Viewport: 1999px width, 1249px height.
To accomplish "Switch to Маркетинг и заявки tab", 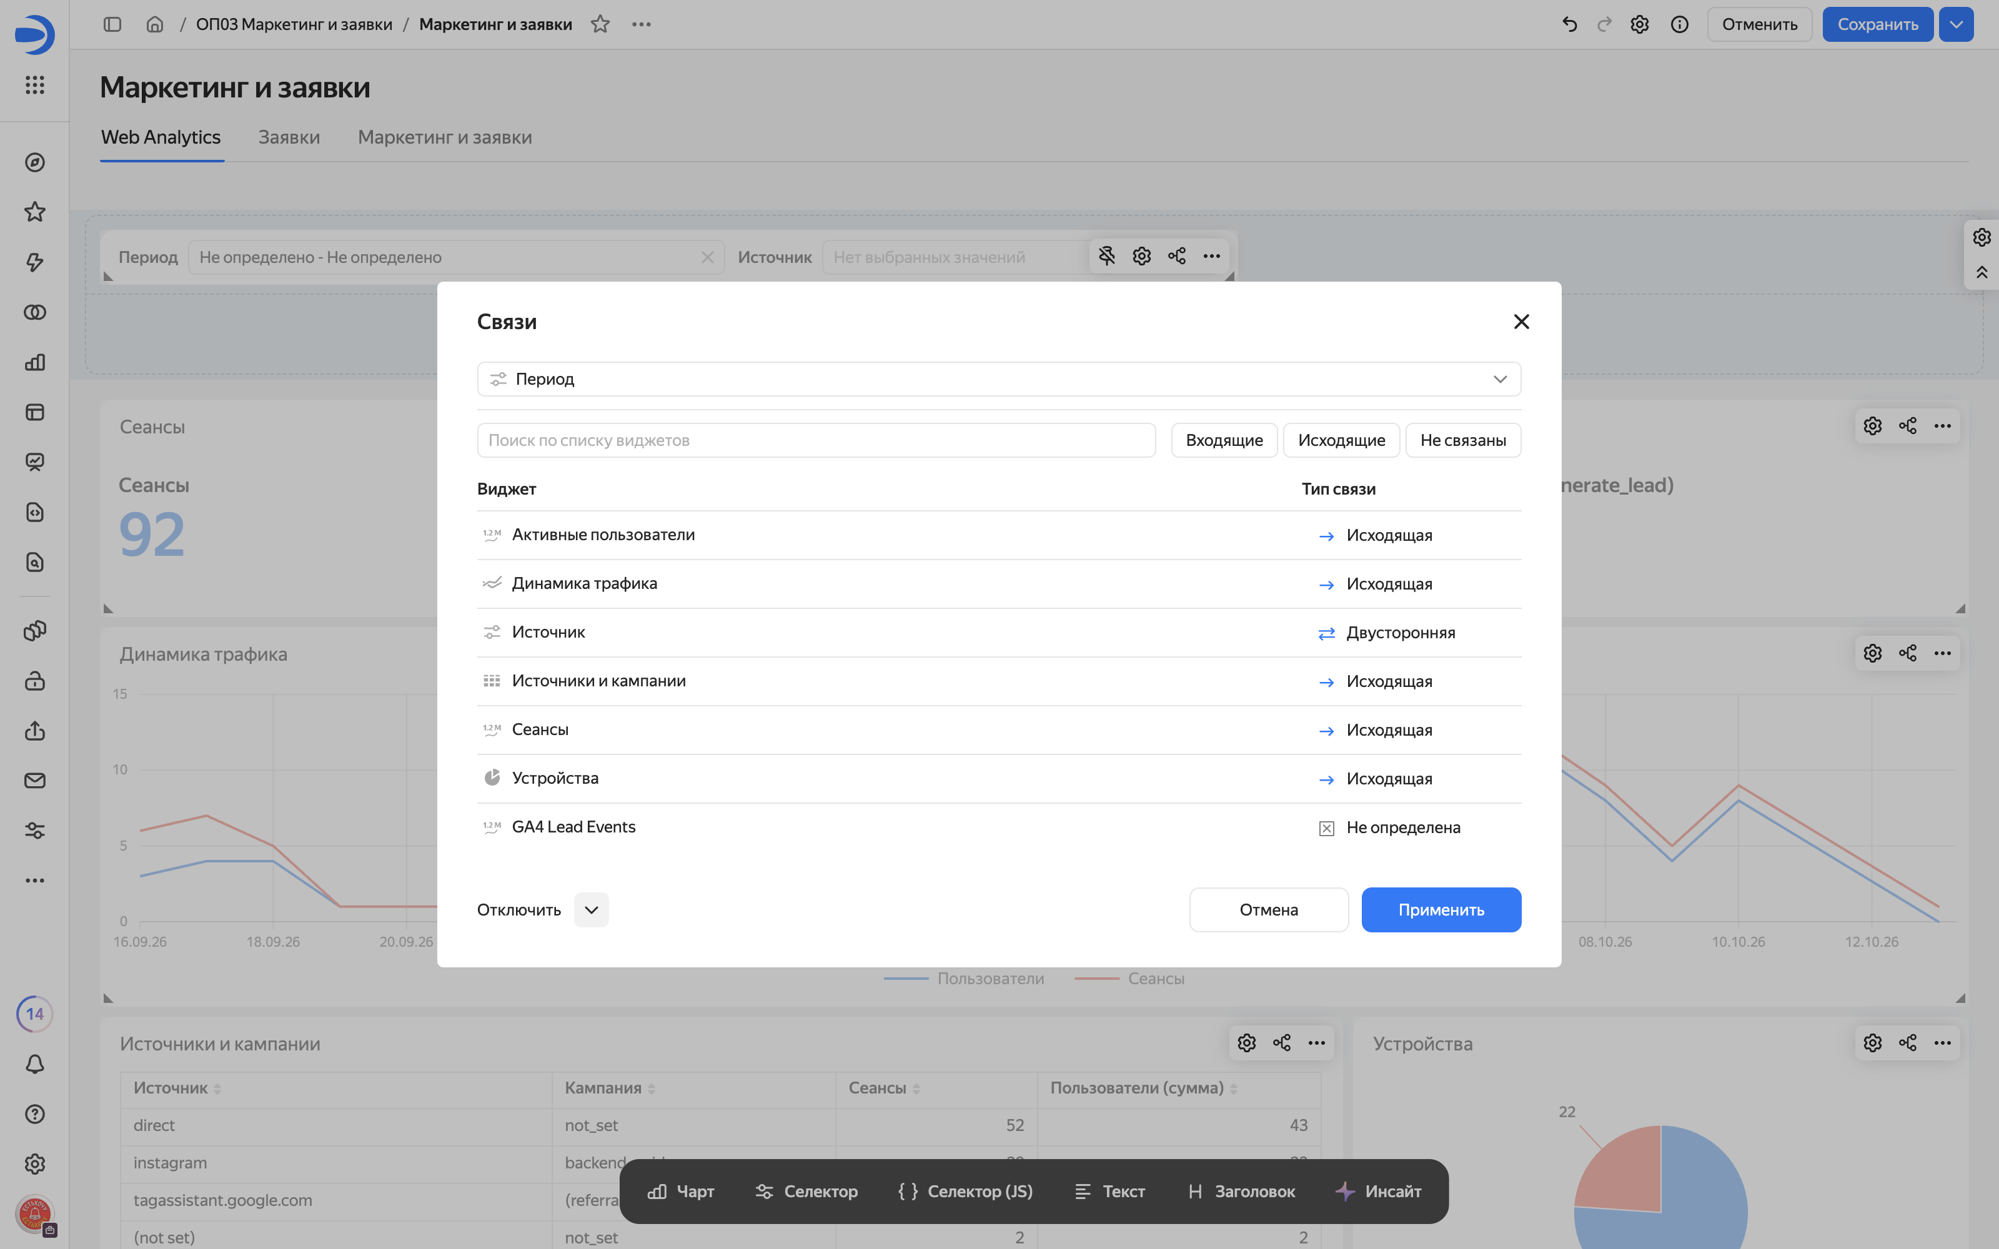I will (444, 137).
